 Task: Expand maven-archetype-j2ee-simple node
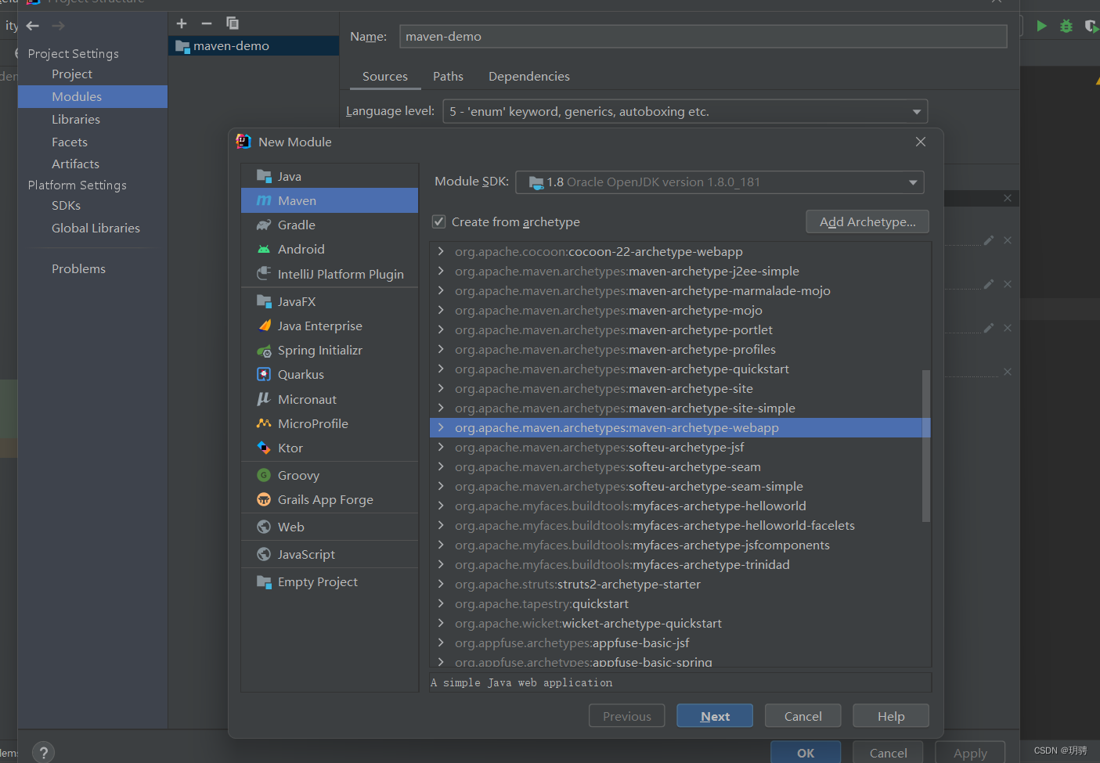click(441, 271)
